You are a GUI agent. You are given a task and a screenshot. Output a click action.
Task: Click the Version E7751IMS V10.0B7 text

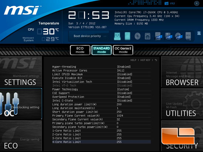[87, 27]
